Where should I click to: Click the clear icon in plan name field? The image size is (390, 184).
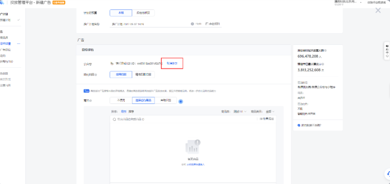[x=192, y=24]
